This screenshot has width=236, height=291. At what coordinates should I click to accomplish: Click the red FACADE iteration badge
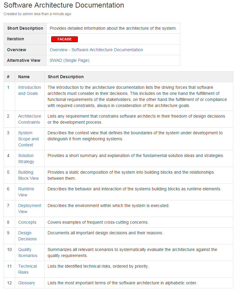pos(65,39)
